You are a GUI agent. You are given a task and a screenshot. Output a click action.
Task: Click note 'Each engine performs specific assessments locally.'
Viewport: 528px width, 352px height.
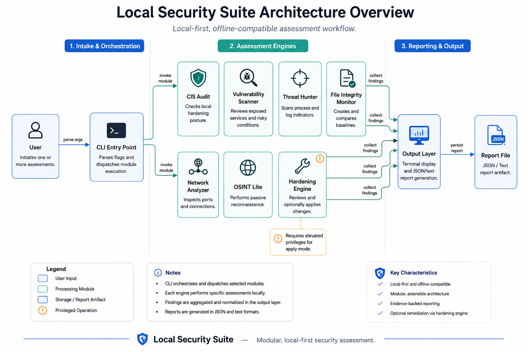coord(215,293)
